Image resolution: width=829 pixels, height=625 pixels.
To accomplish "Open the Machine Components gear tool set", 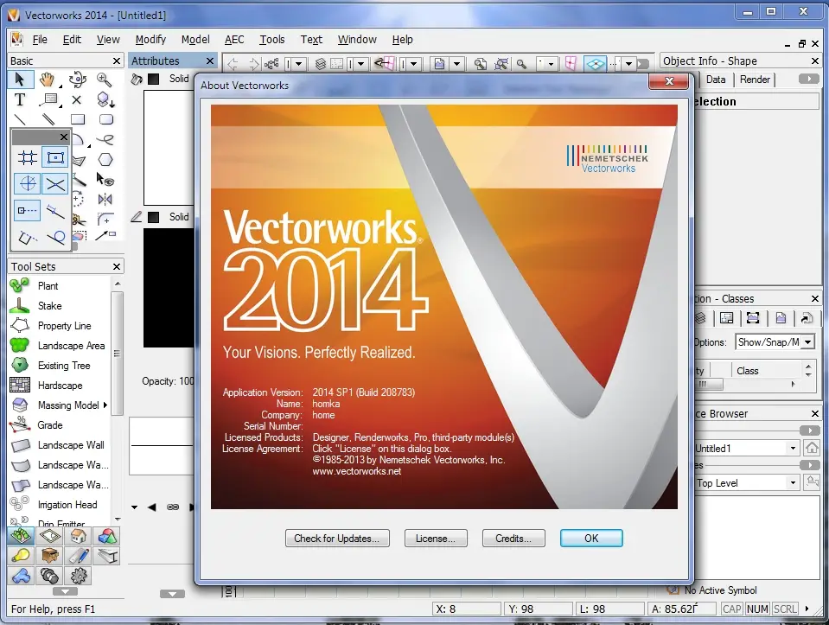I will coord(79,576).
